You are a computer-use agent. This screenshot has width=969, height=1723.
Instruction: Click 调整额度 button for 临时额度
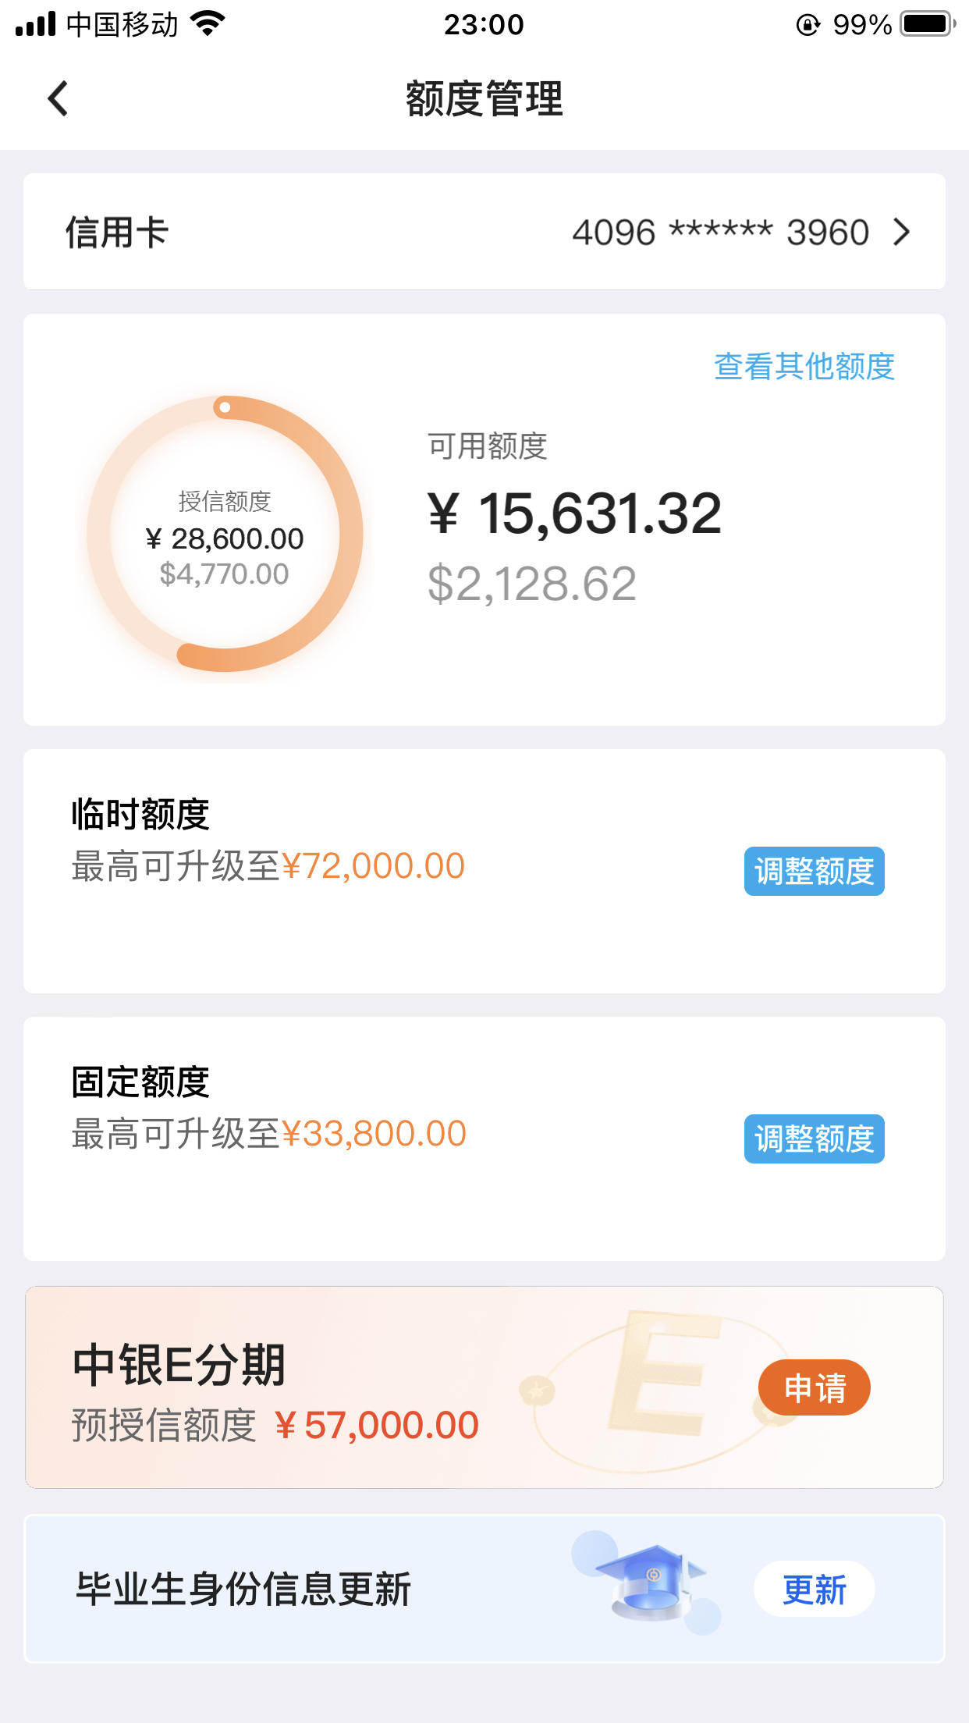pyautogui.click(x=814, y=871)
